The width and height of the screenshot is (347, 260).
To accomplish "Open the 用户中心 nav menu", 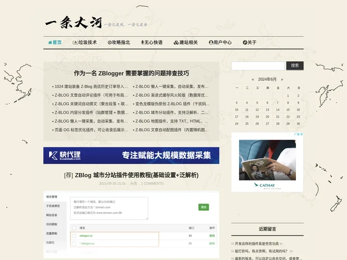I will (220, 42).
